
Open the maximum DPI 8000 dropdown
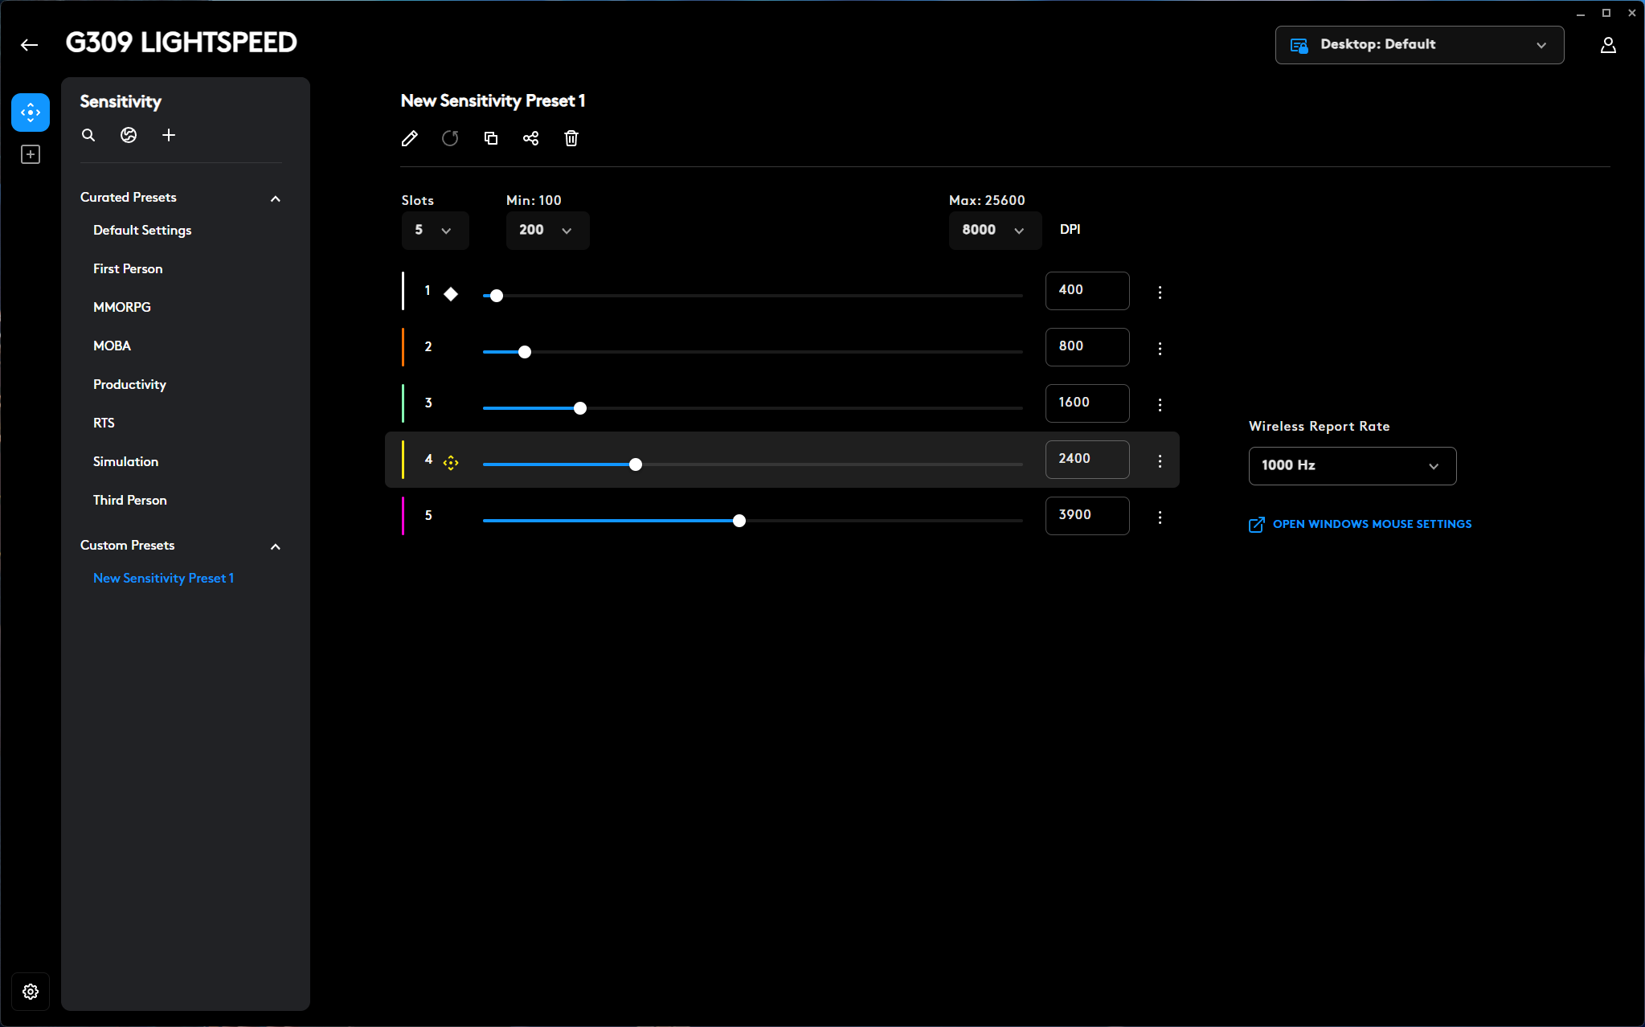(995, 231)
